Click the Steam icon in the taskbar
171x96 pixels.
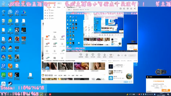coord(41,94)
